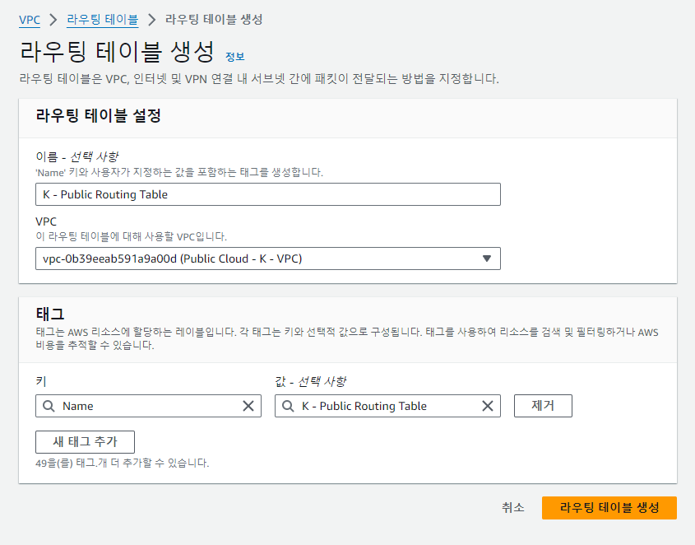
Task: Focus the tag 값 input field
Action: (x=387, y=406)
